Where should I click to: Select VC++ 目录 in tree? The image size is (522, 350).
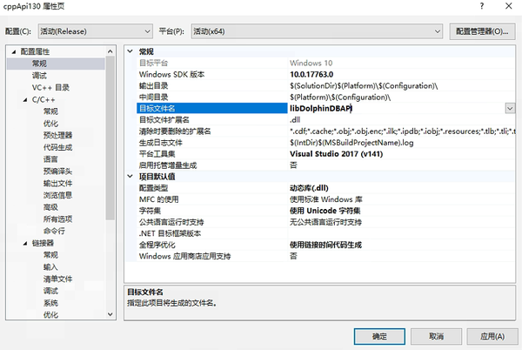tap(50, 88)
